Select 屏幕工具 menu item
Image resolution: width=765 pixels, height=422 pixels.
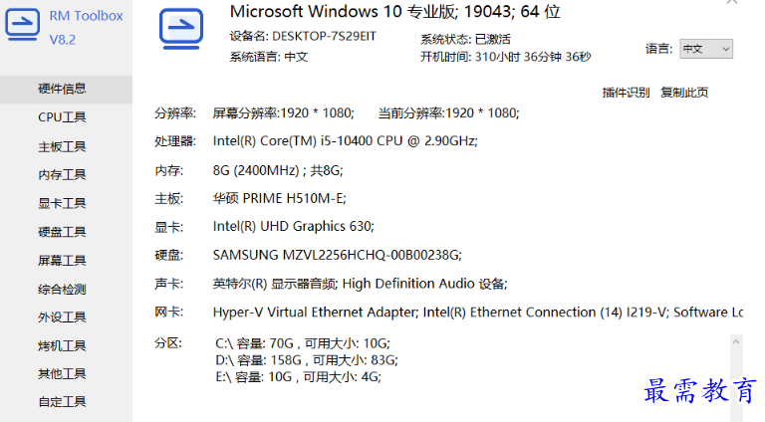[62, 261]
